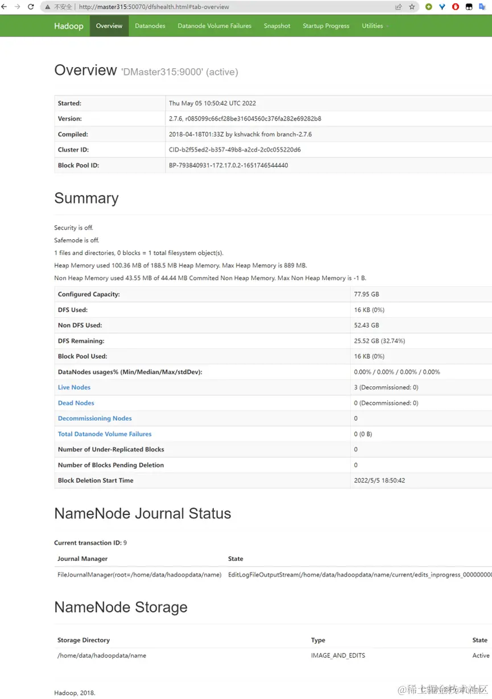Open the Hadoop brand link
This screenshot has width=492, height=699.
(x=69, y=26)
